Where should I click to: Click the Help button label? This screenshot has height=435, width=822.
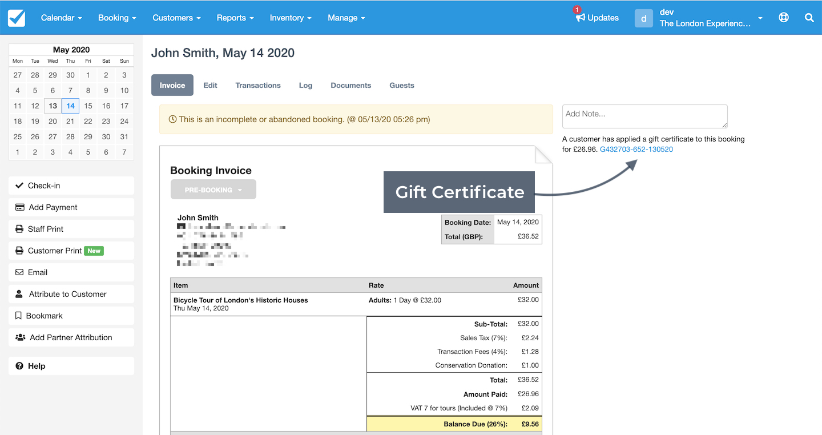coord(37,366)
